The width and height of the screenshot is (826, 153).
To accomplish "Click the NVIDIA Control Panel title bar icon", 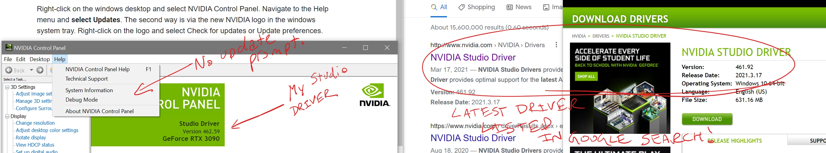I will coord(9,48).
